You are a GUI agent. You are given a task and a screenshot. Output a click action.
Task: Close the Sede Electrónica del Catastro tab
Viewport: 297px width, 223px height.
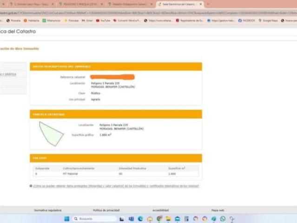click(x=201, y=4)
